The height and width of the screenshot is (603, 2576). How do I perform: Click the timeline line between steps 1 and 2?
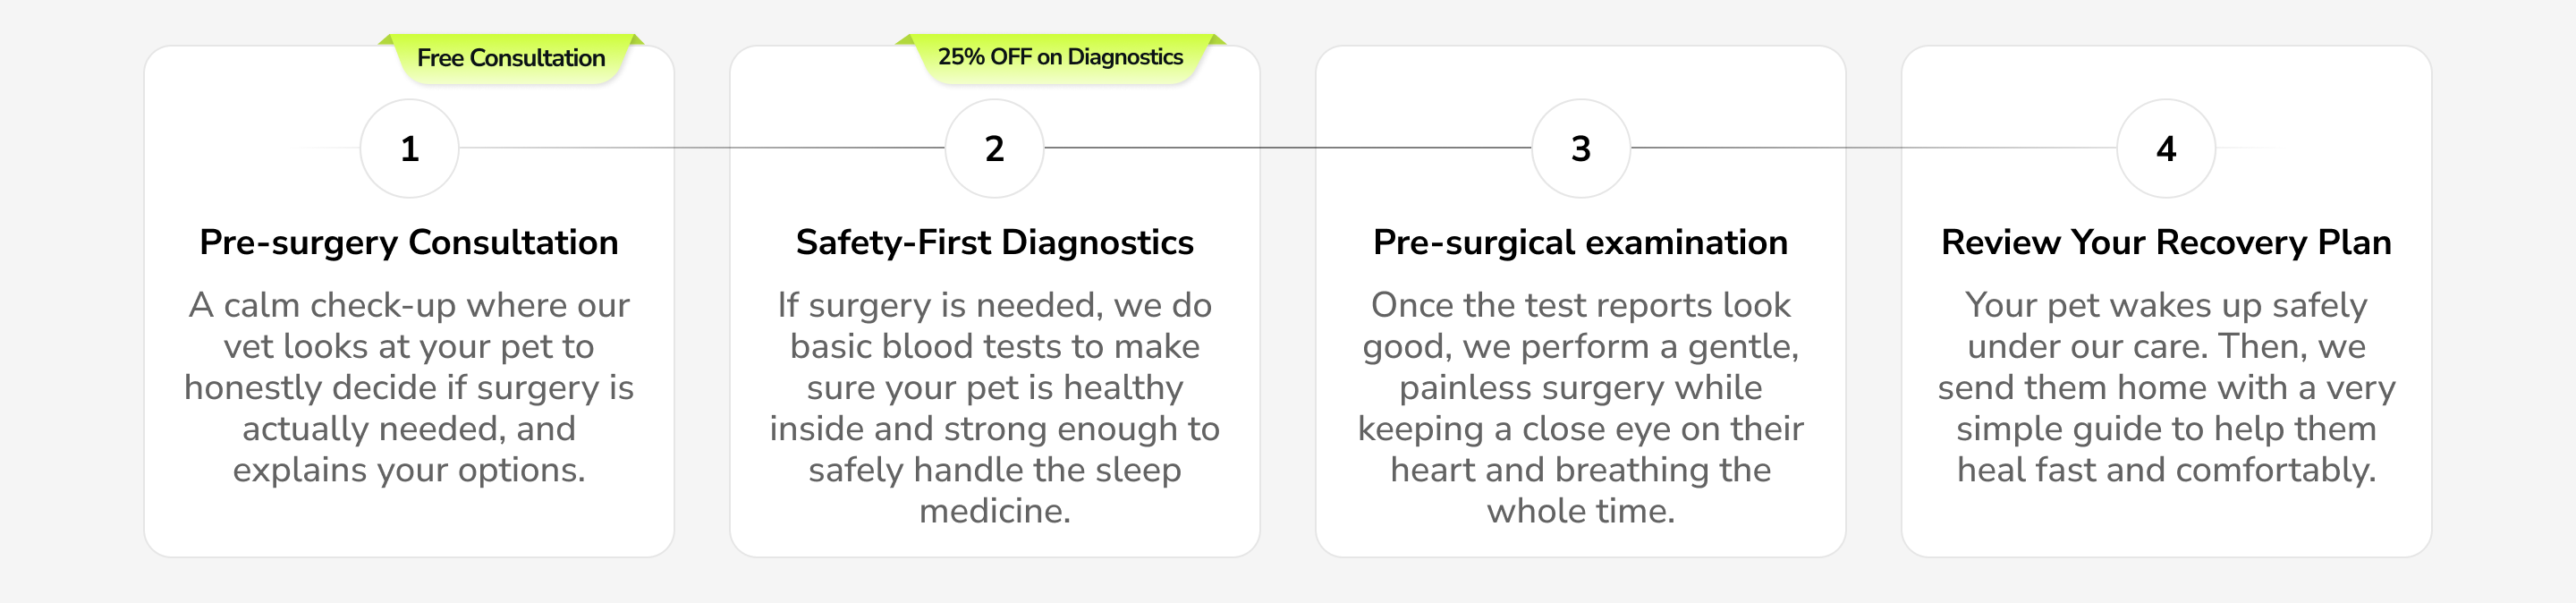pos(702,148)
